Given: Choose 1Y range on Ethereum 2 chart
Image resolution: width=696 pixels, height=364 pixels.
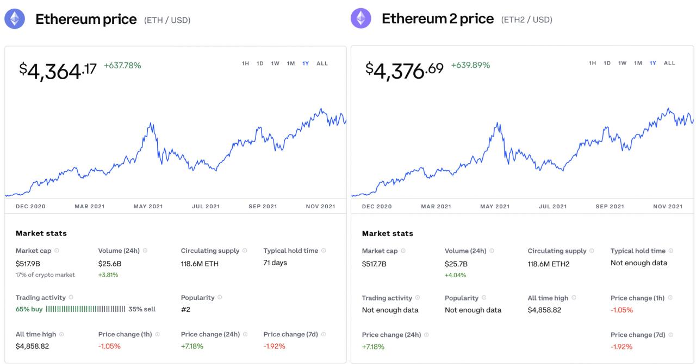Looking at the screenshot, I should point(652,63).
